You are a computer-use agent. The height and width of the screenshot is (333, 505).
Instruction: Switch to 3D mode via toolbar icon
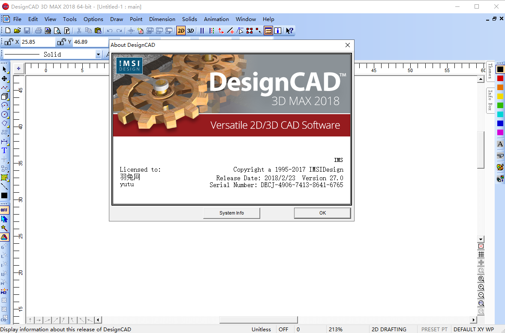click(190, 30)
